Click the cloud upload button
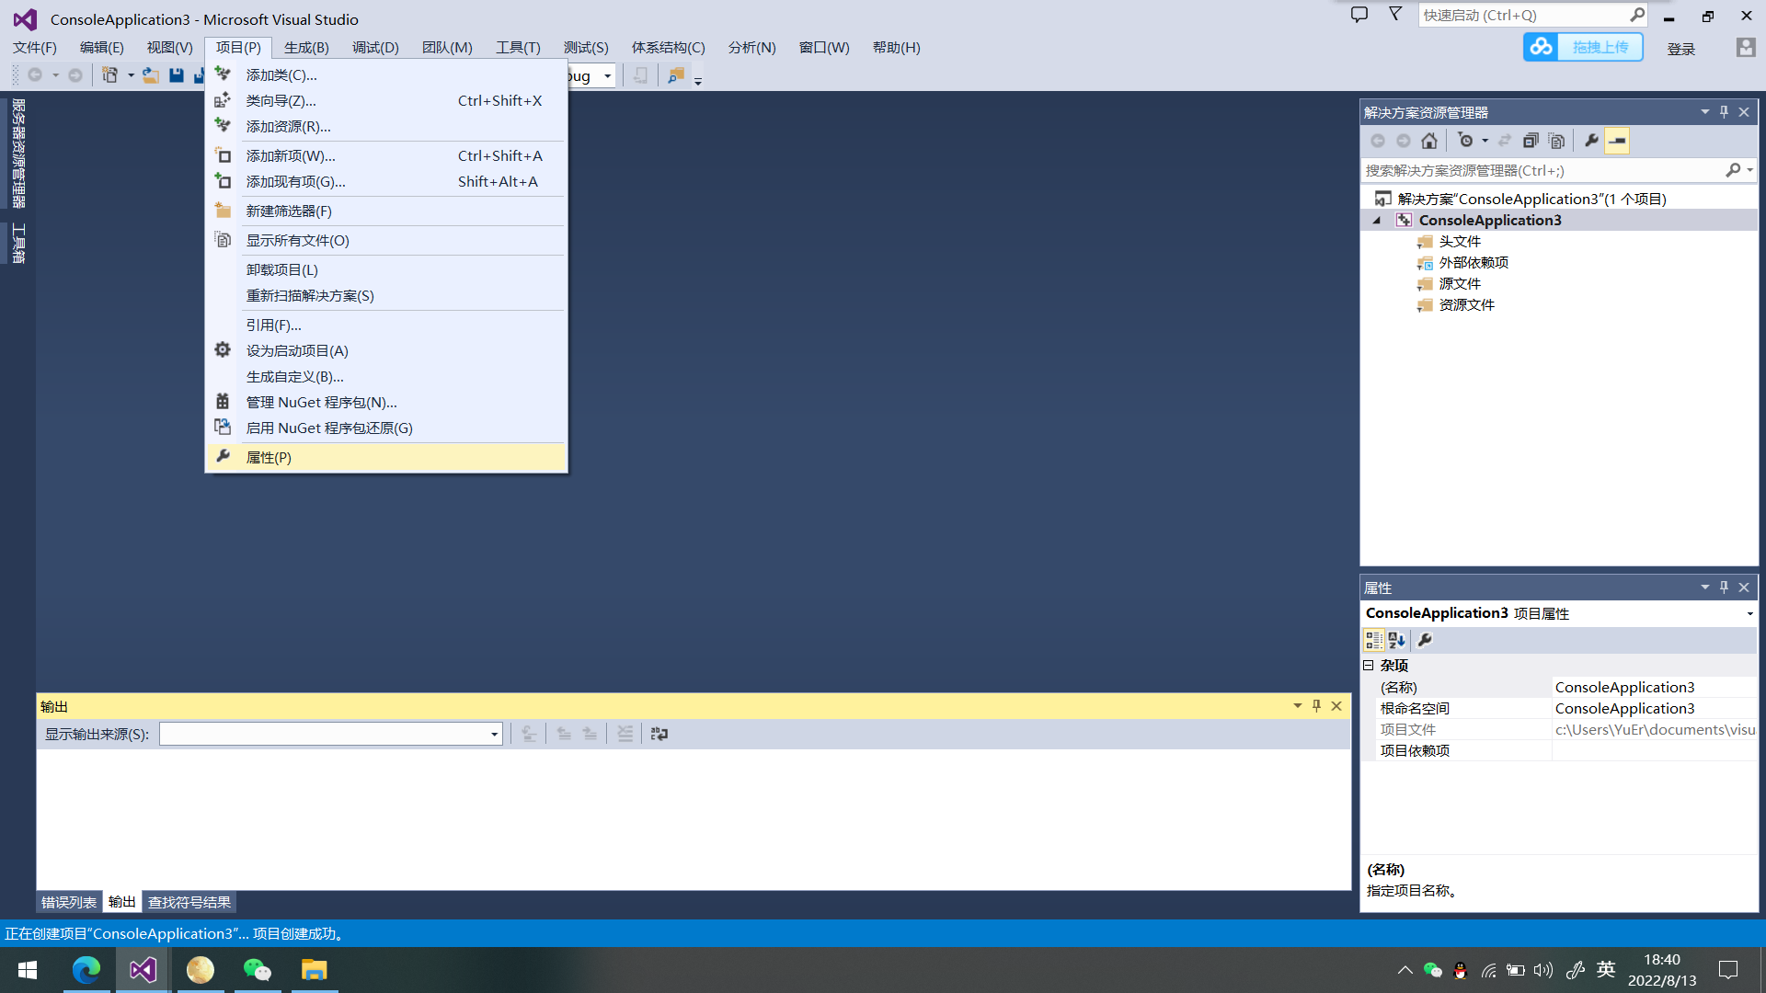The height and width of the screenshot is (993, 1766). point(1583,47)
